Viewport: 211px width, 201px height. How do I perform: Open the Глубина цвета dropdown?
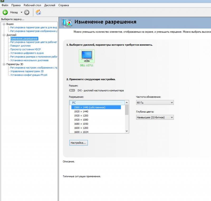[155, 117]
